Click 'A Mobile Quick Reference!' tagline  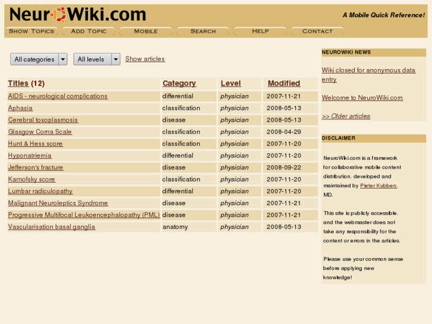pos(383,15)
